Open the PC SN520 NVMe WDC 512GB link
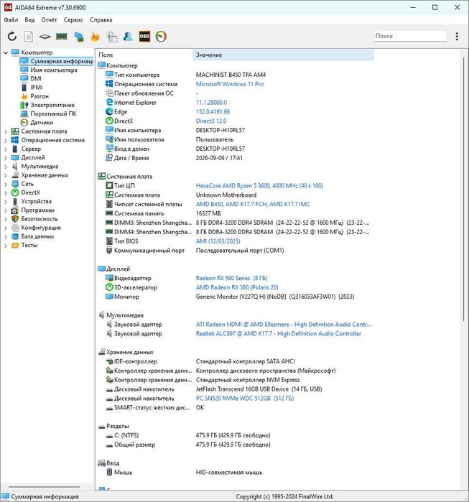The height and width of the screenshot is (502, 469). [245, 399]
